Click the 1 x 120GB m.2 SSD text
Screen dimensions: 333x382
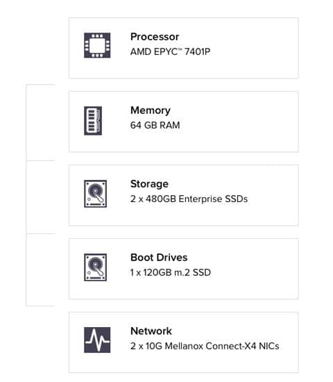pyautogui.click(x=171, y=272)
